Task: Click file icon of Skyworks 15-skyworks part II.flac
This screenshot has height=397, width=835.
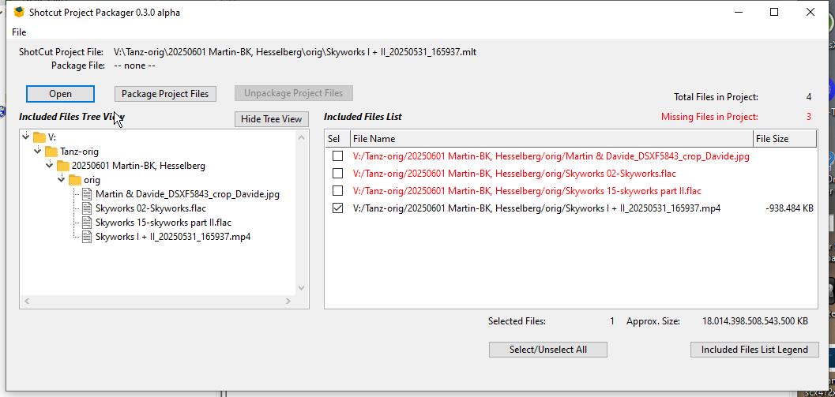Action: 88,223
